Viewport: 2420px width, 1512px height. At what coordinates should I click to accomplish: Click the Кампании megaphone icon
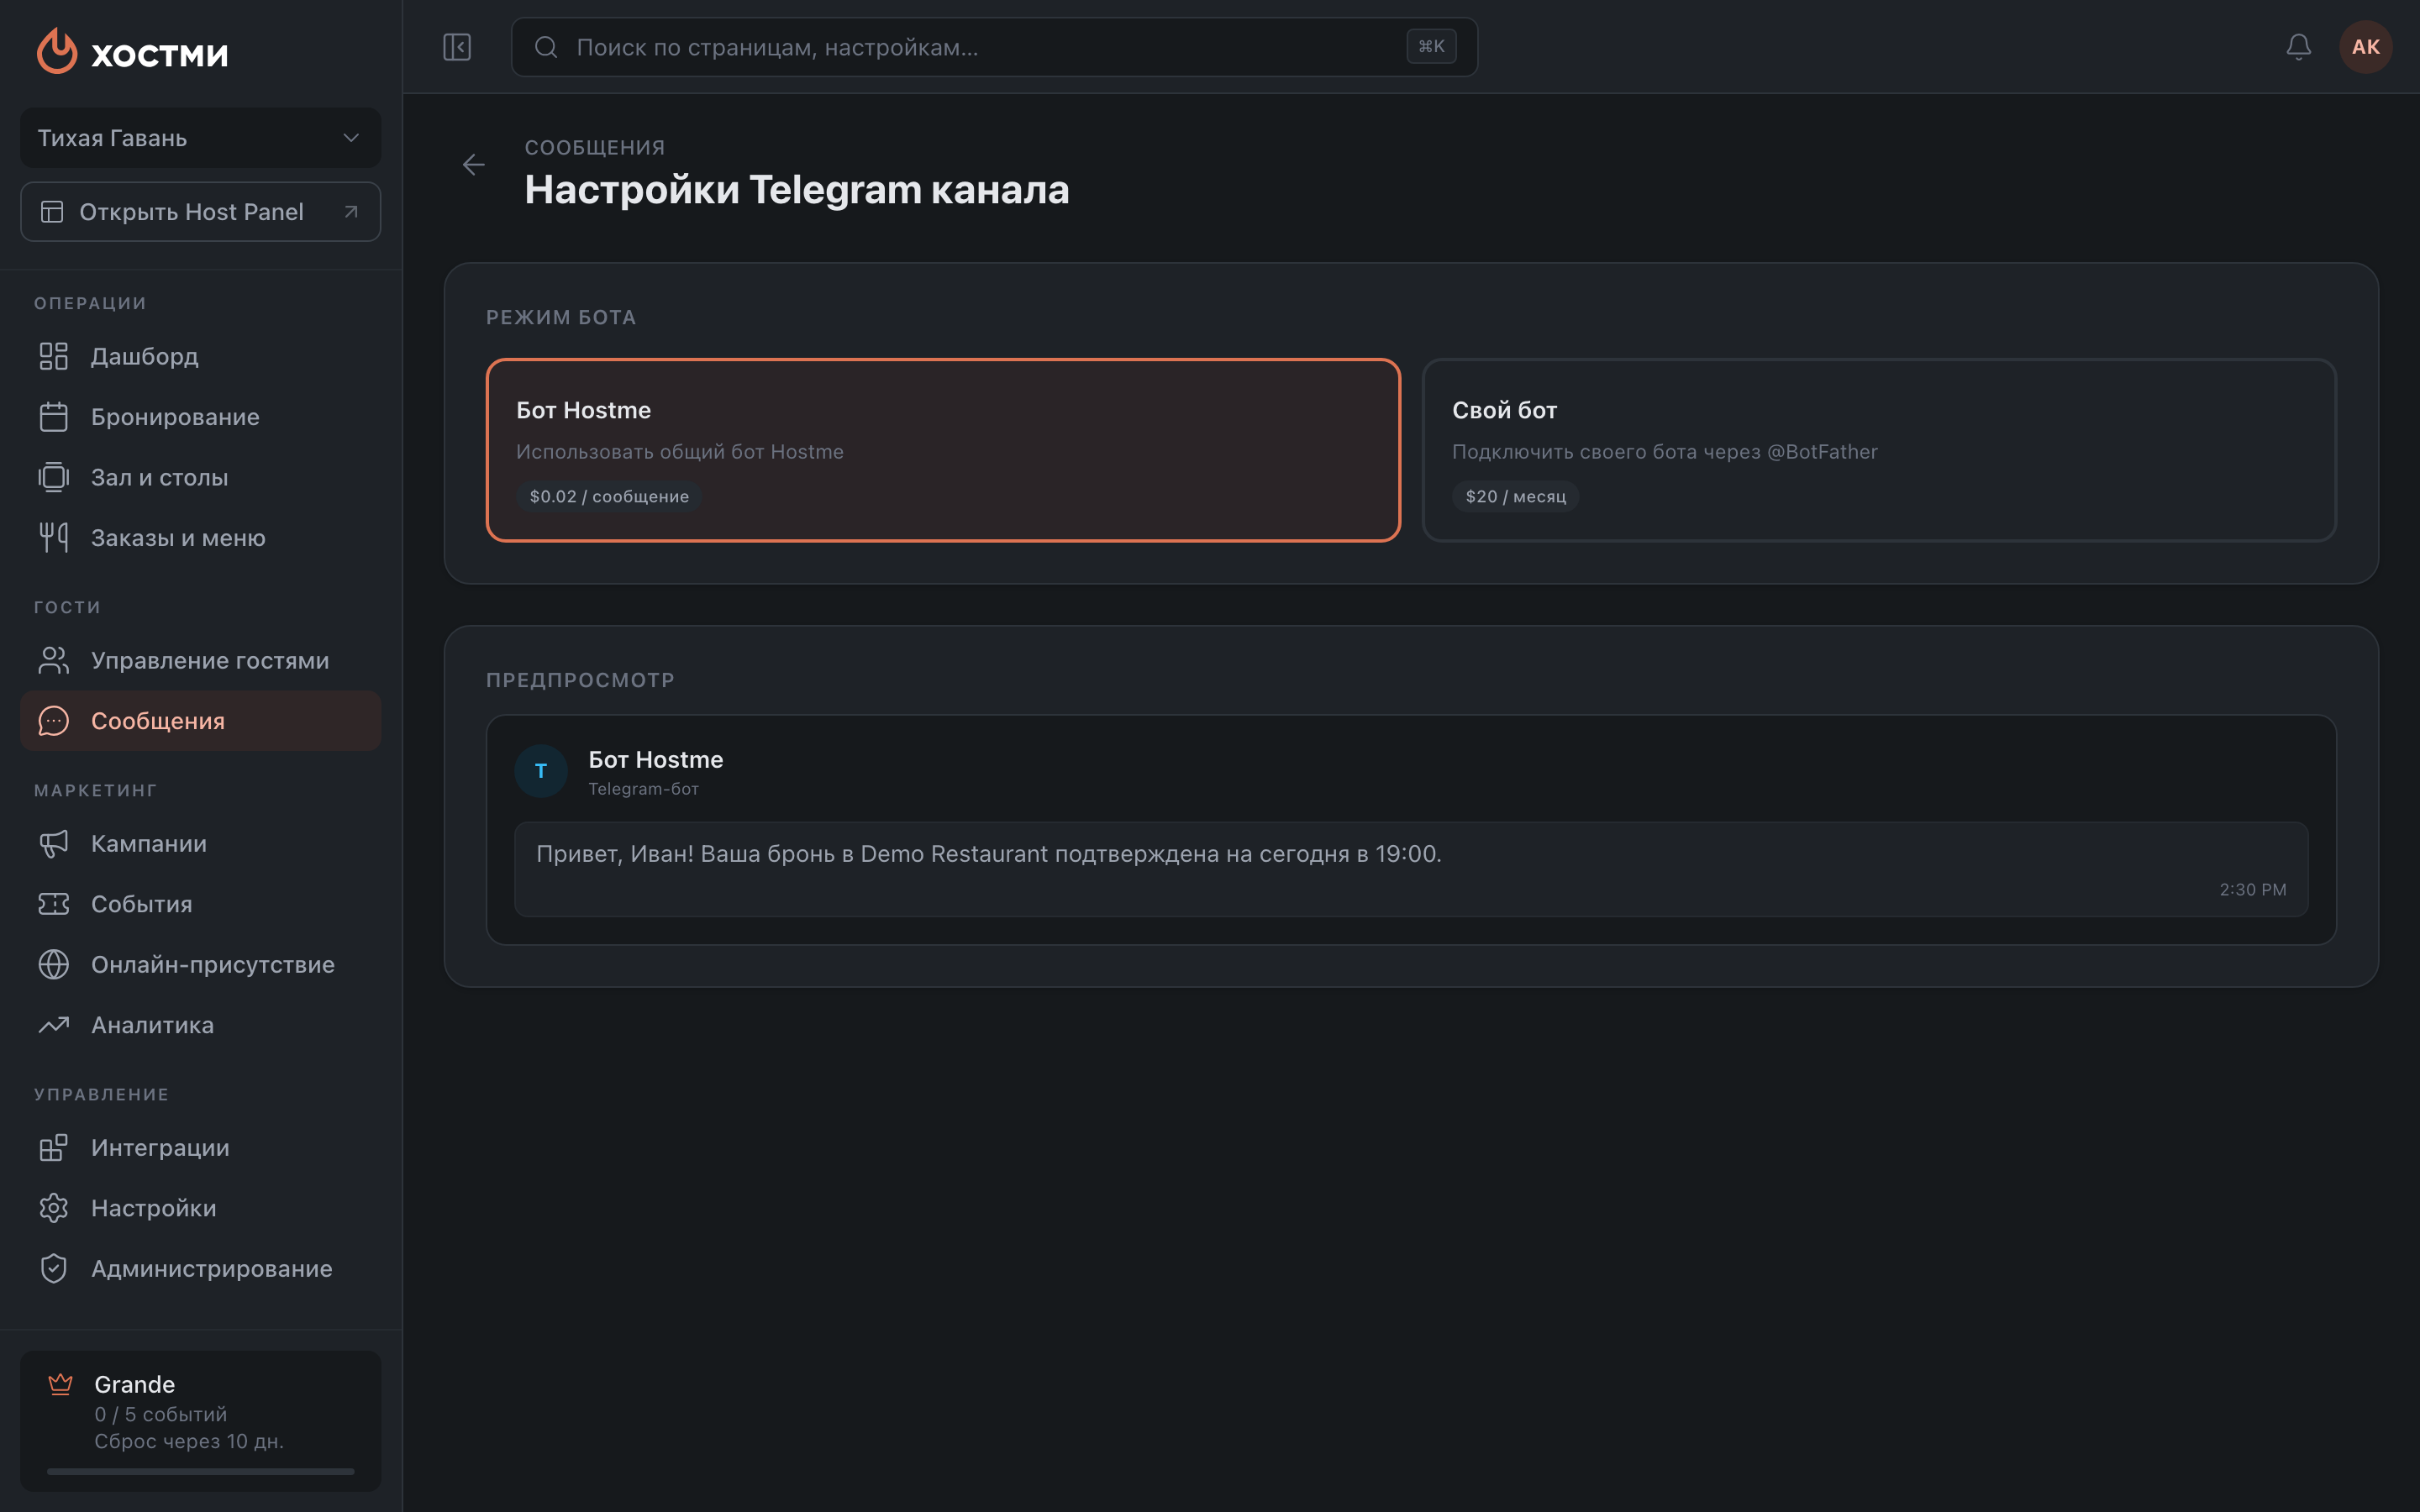point(54,843)
